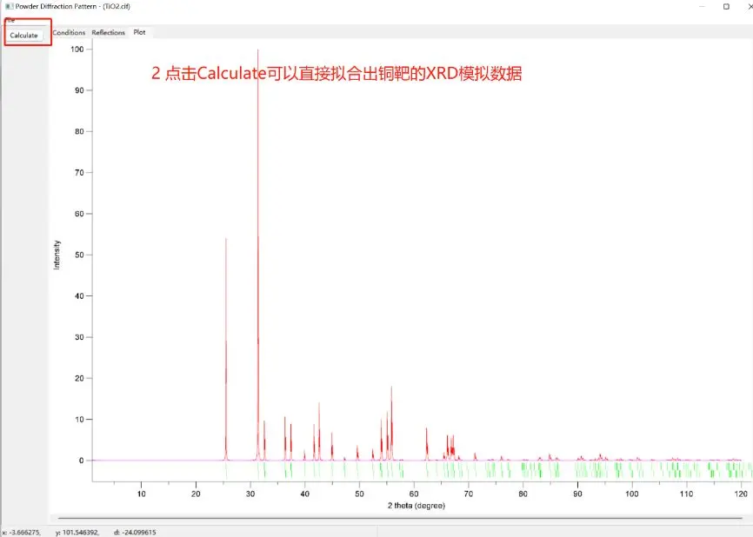The width and height of the screenshot is (753, 537).
Task: Close the Powder Diffraction Pattern window
Action: 750,7
